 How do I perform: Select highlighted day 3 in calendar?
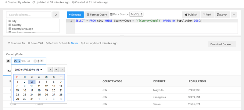coord(32,82)
